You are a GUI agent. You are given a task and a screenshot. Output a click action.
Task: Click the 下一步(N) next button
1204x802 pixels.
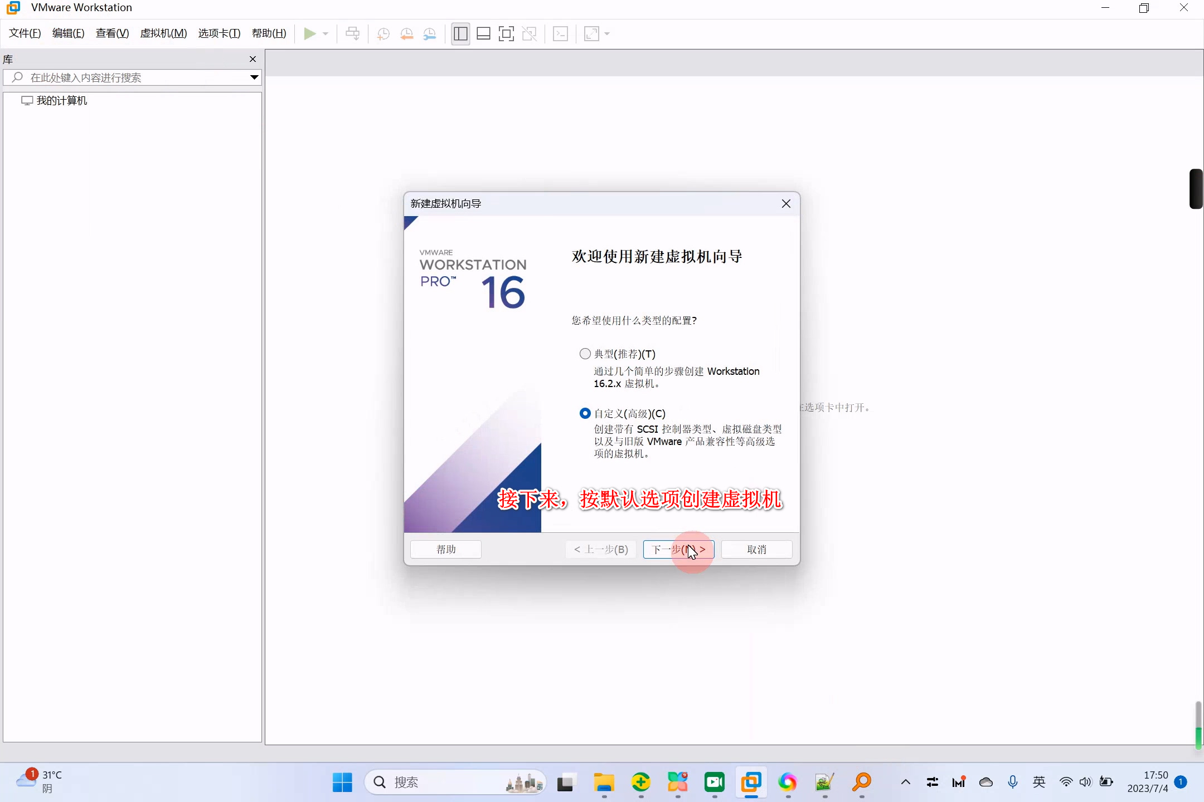coord(678,550)
